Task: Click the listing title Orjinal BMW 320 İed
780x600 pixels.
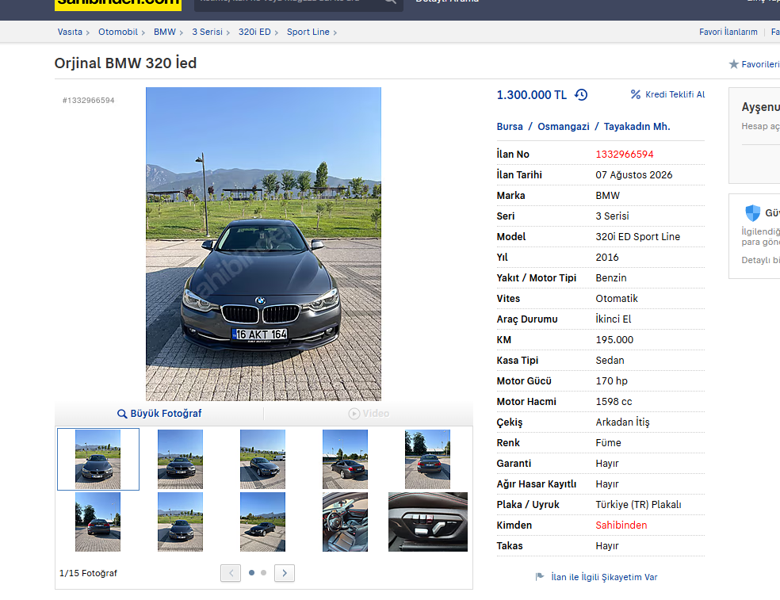Action: click(x=125, y=63)
